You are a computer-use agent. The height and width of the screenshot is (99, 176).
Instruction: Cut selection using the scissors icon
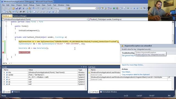23,8
